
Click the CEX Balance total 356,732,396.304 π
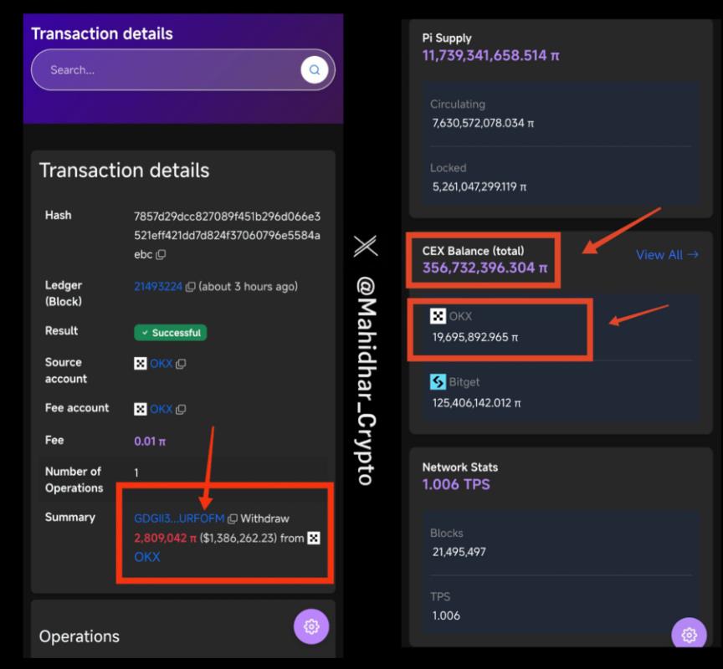pos(485,268)
